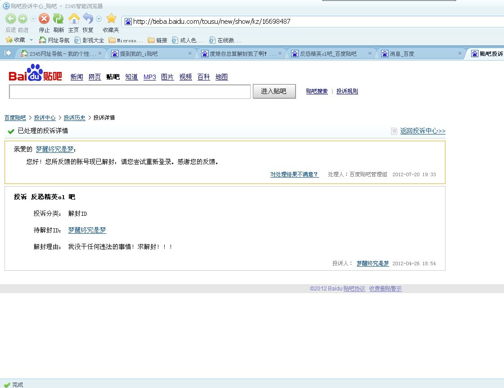504x388 pixels.
Task: Close the 度娘你总算解封我了啊 tab
Action: click(280, 54)
